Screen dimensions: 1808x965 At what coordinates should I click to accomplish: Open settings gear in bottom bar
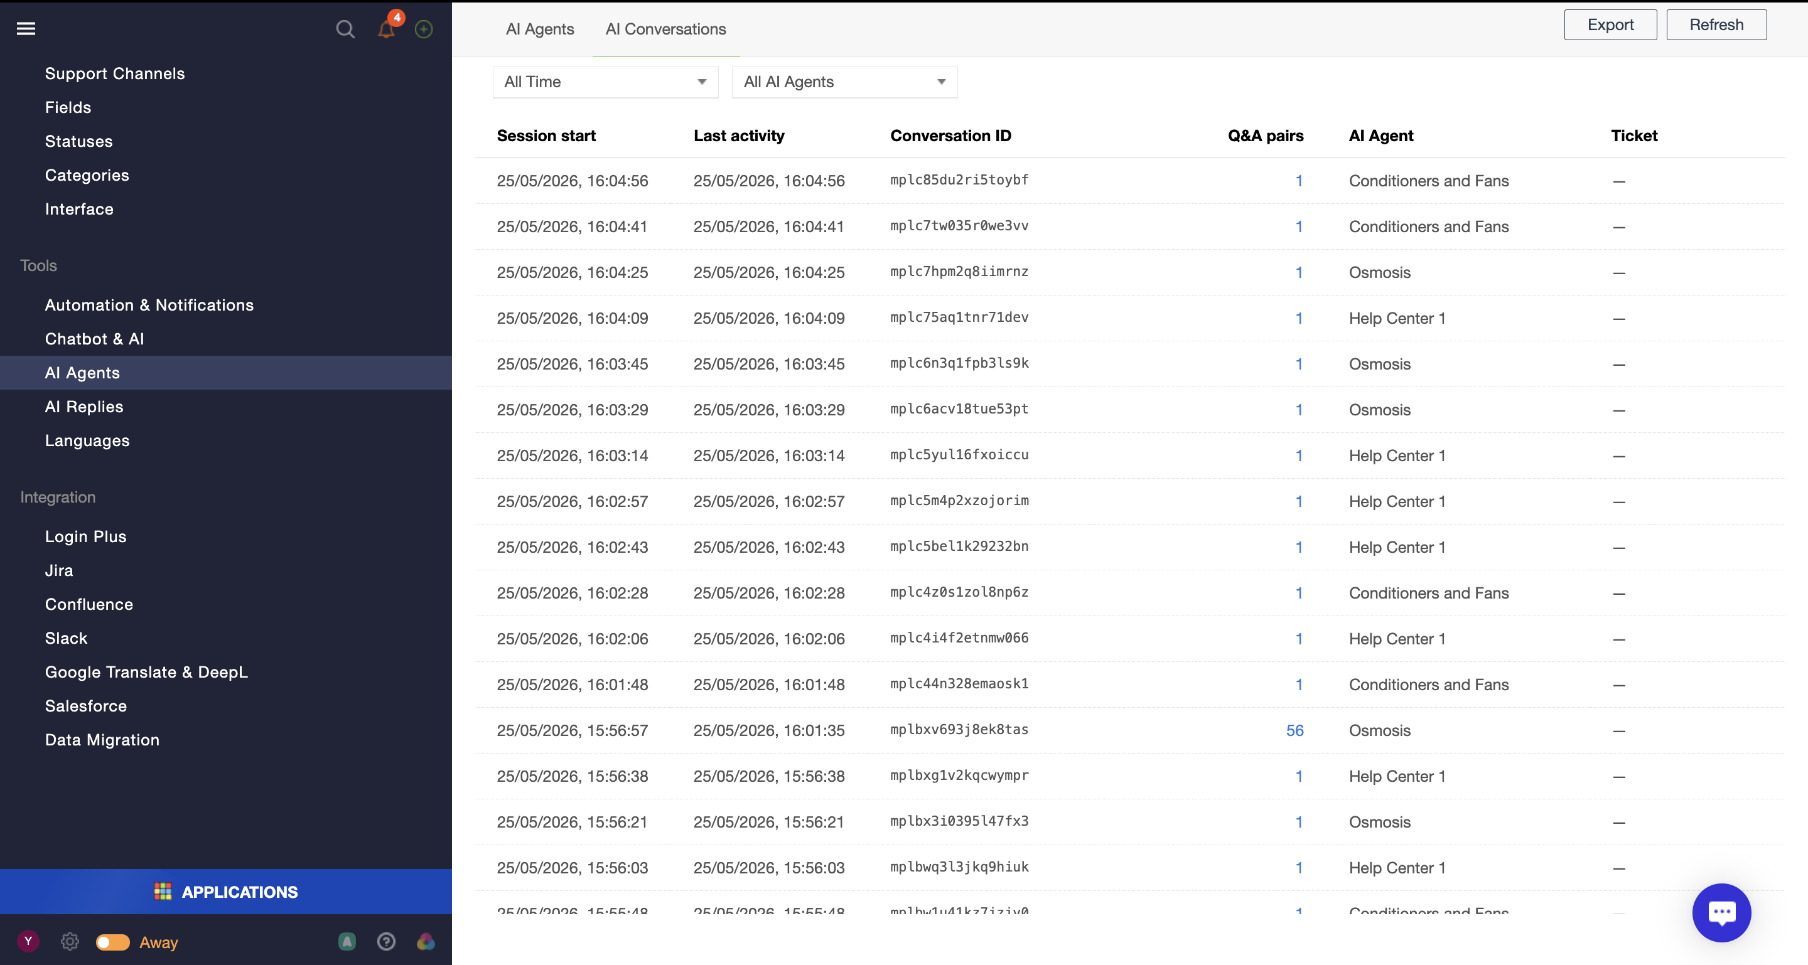click(70, 941)
